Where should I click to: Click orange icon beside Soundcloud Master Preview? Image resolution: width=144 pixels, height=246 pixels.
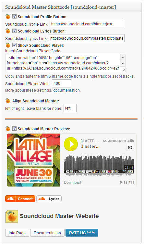8,129
